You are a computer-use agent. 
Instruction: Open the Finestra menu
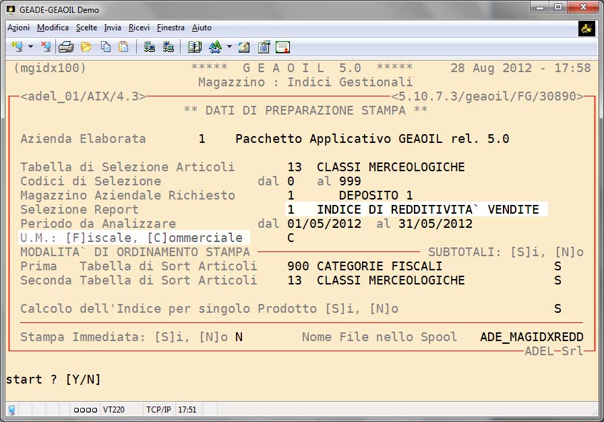pyautogui.click(x=171, y=28)
